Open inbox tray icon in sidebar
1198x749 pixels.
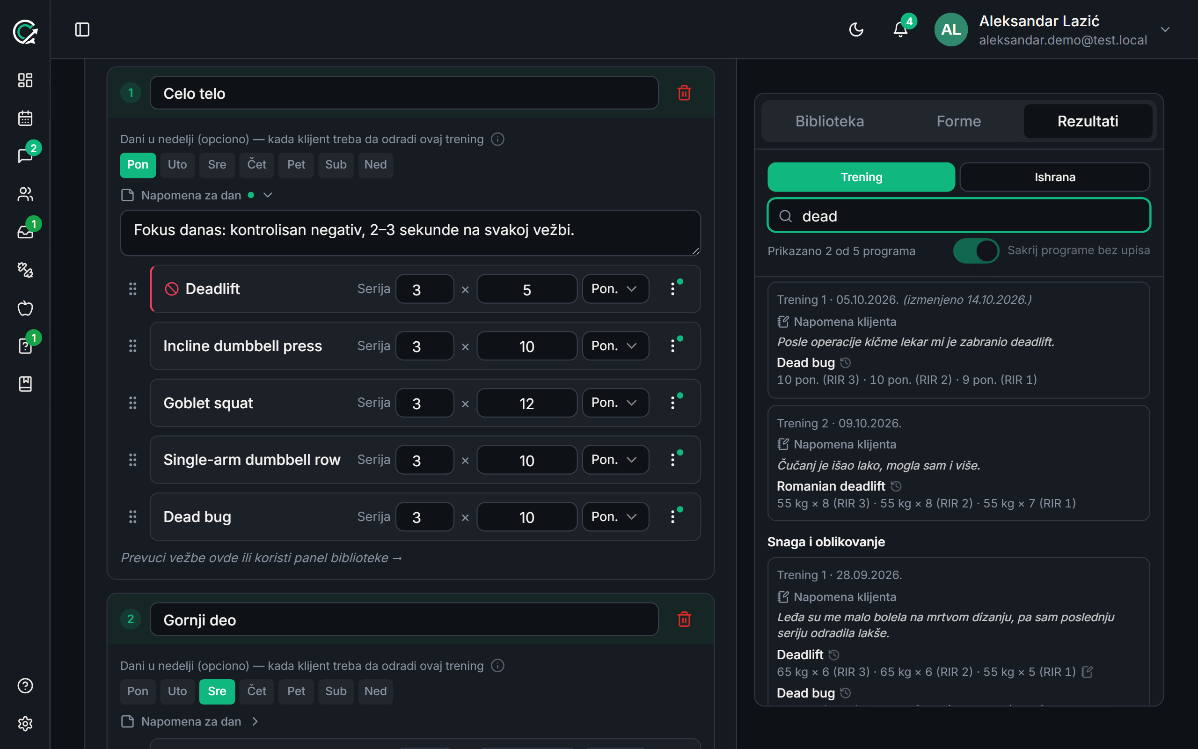pos(25,232)
